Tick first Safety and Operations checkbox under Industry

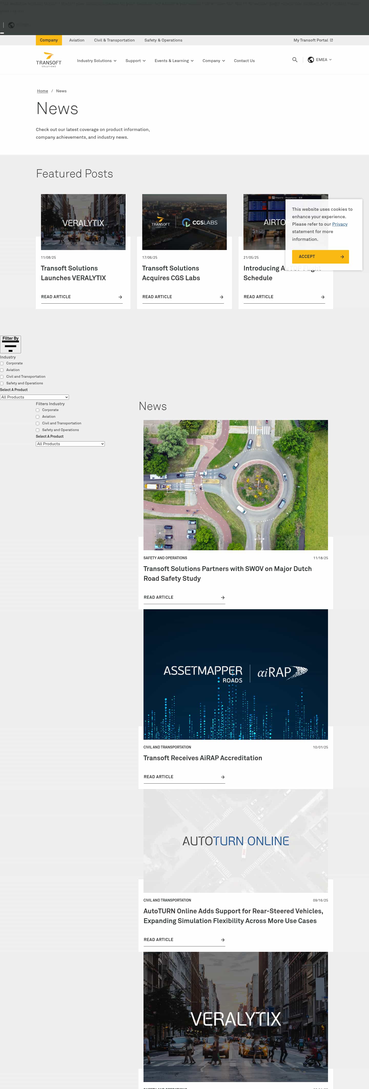click(2, 383)
